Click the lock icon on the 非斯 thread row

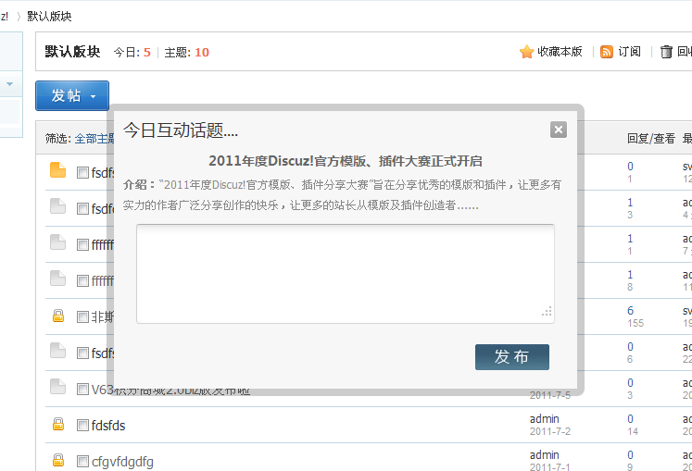[x=58, y=316]
